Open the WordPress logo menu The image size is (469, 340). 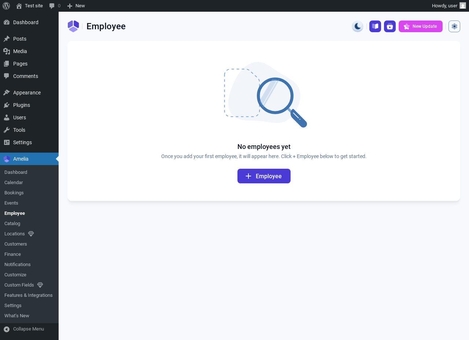tap(6, 6)
